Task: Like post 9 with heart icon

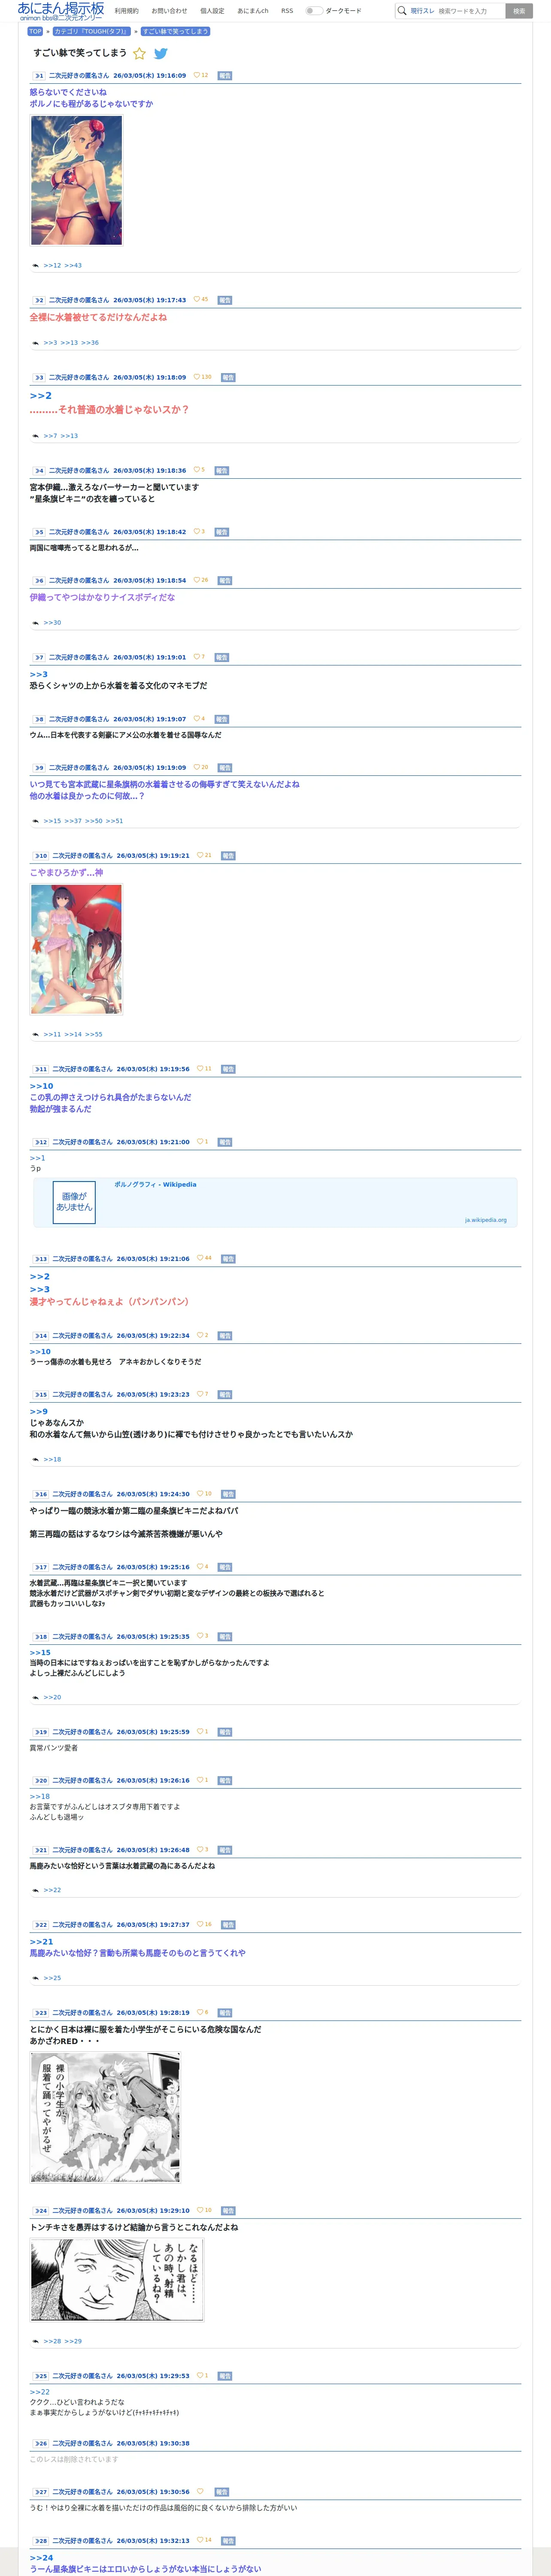Action: (x=197, y=767)
